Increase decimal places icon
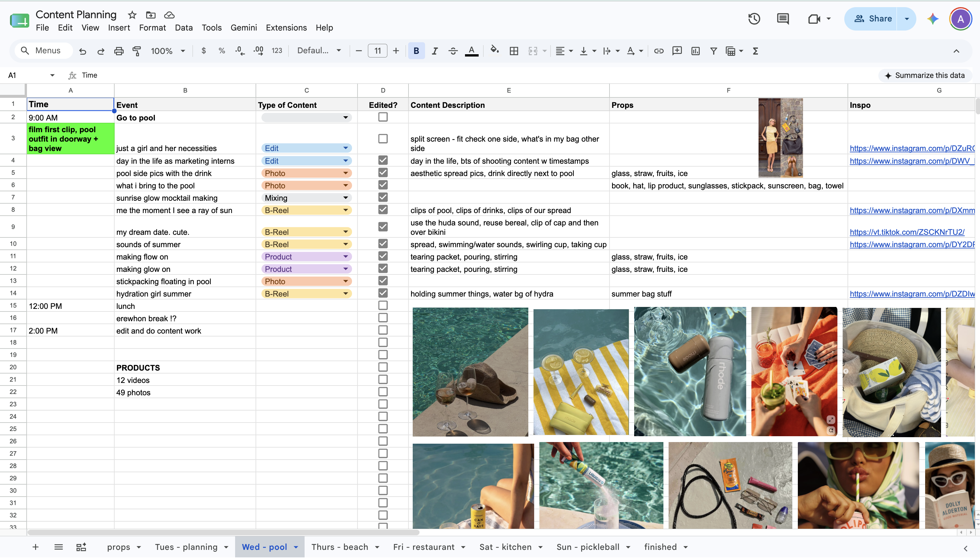Screen dimensions: 980x558 pos(258,51)
